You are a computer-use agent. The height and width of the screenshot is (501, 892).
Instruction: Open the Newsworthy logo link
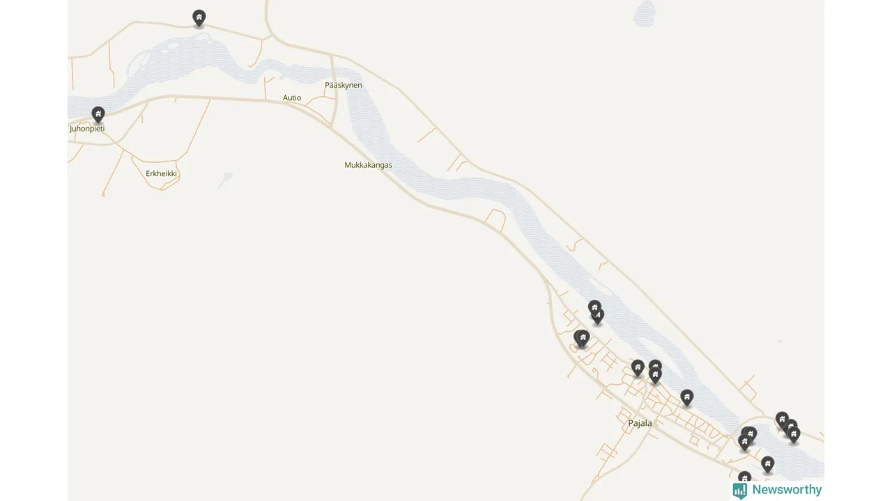(777, 491)
